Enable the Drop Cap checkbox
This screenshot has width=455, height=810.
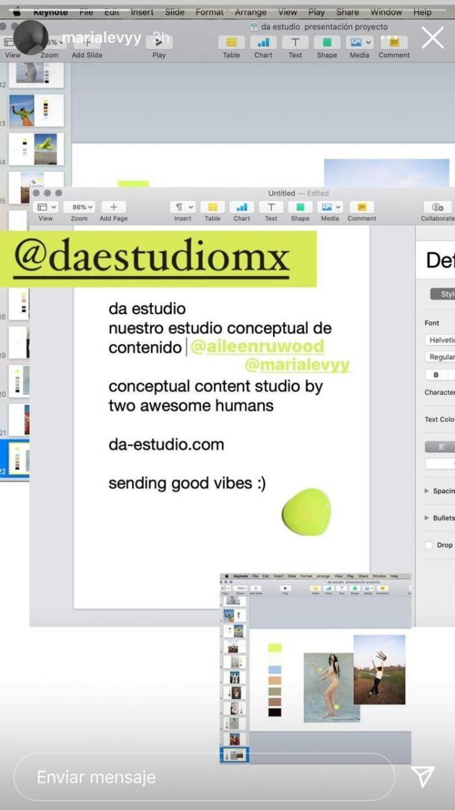tap(429, 545)
